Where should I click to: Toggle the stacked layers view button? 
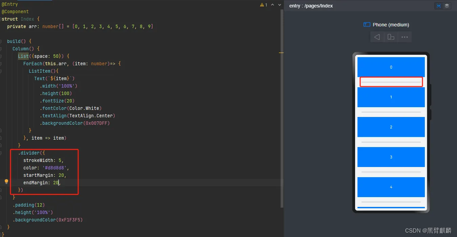[447, 6]
